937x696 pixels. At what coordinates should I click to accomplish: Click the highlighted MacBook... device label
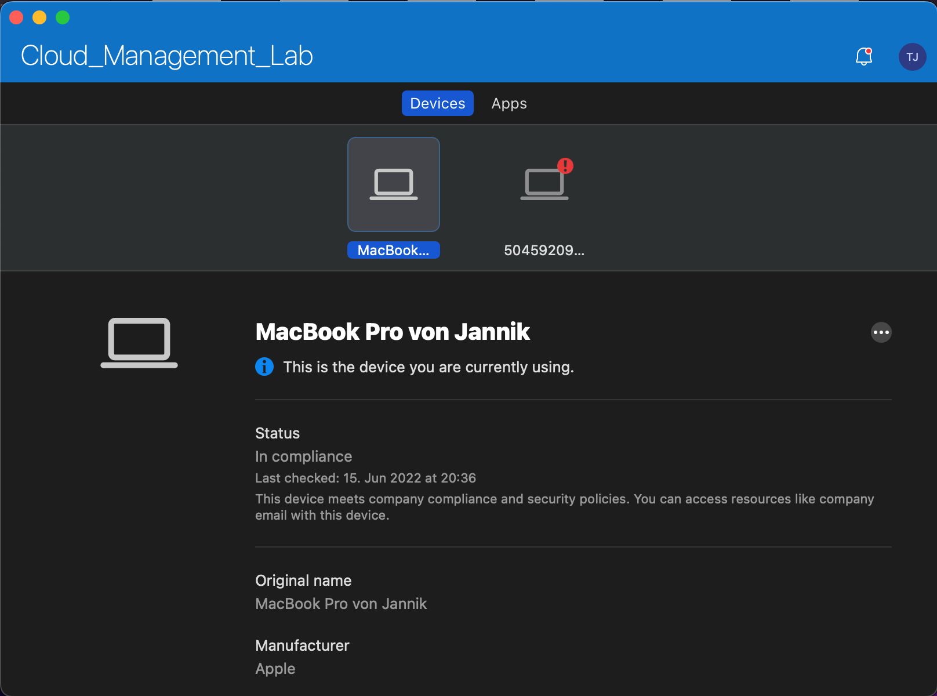click(x=394, y=250)
